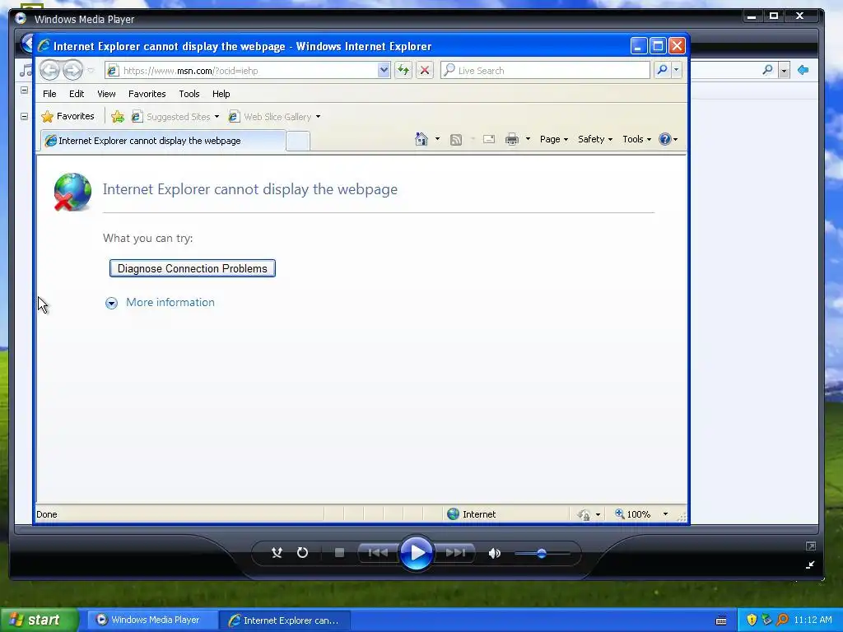
Task: Click Add to Favorites Bar star icon
Action: [117, 117]
